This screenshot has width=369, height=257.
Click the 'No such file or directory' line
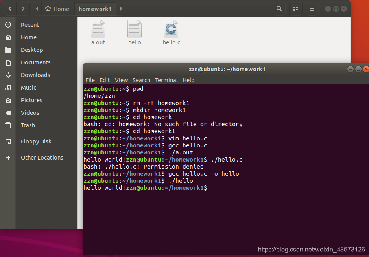pos(163,124)
